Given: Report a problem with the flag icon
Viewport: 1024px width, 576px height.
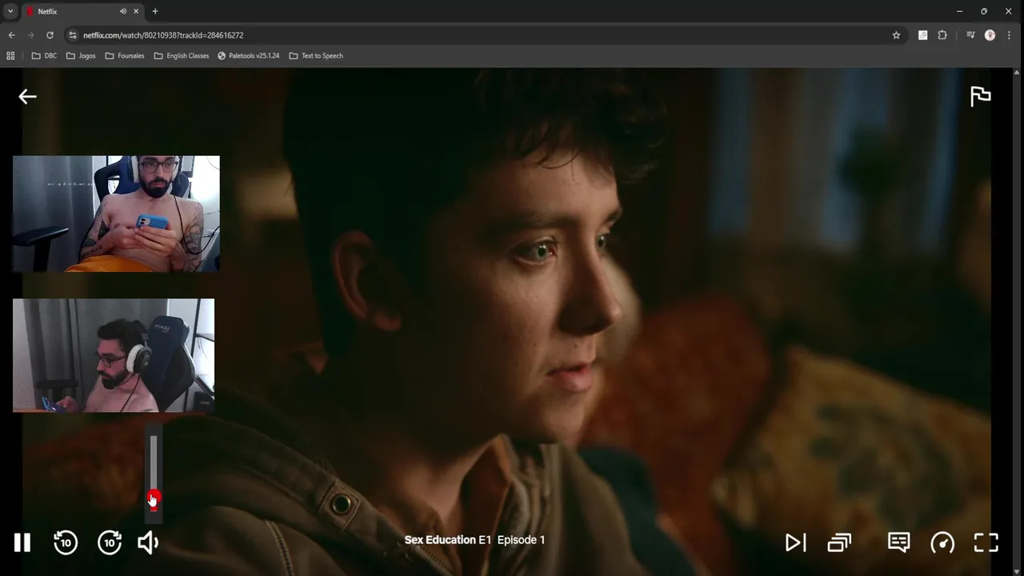Looking at the screenshot, I should click(x=980, y=96).
